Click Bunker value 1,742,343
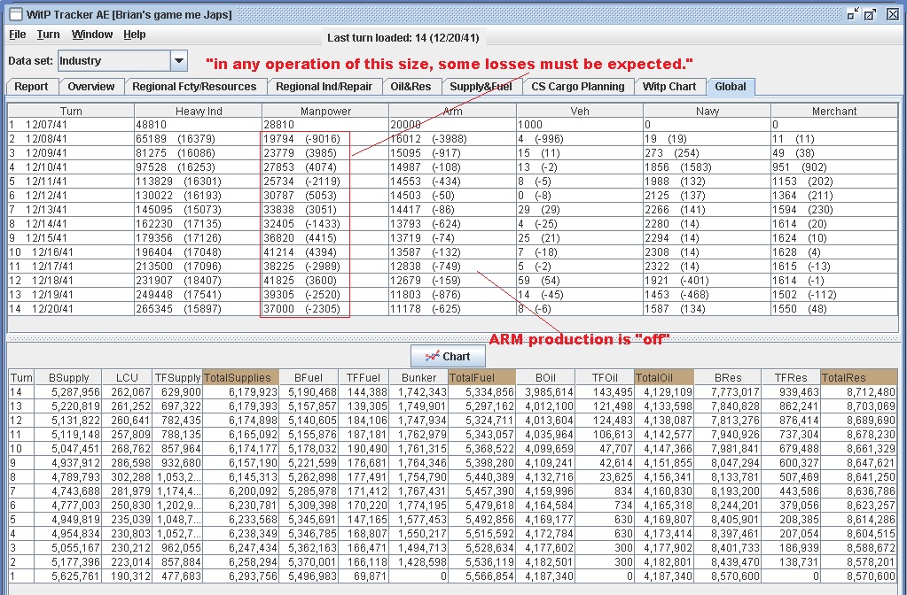This screenshot has height=595, width=907. point(418,392)
